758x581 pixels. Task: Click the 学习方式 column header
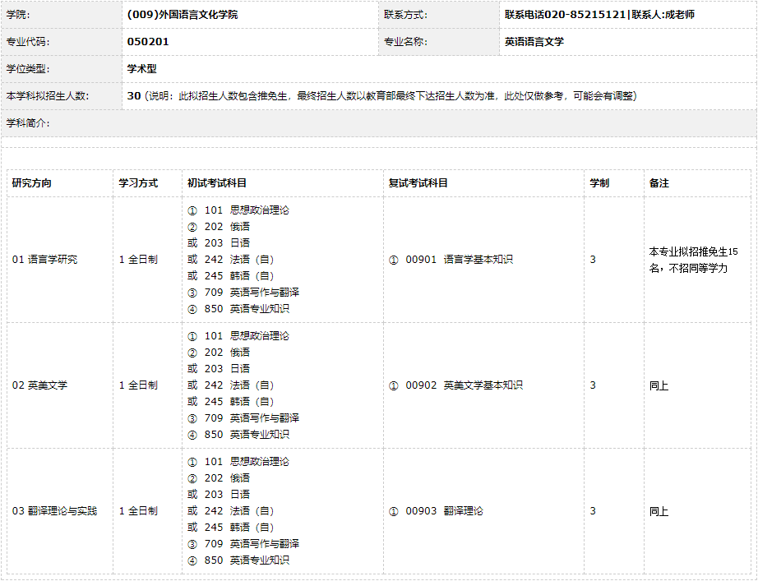(x=138, y=183)
